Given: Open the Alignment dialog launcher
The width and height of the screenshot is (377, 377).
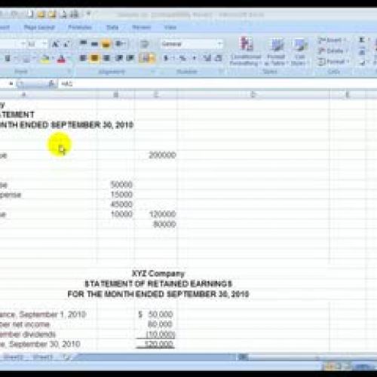Looking at the screenshot, I should point(153,72).
